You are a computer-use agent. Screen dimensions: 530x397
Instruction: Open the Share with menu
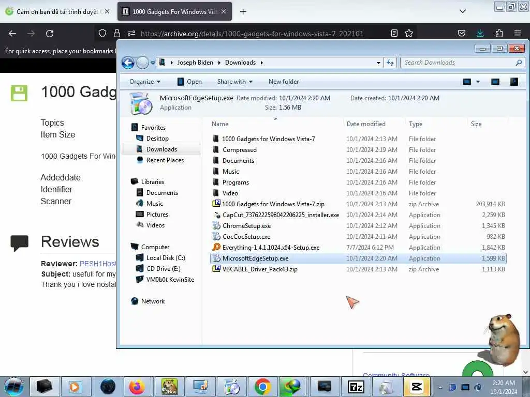234,82
